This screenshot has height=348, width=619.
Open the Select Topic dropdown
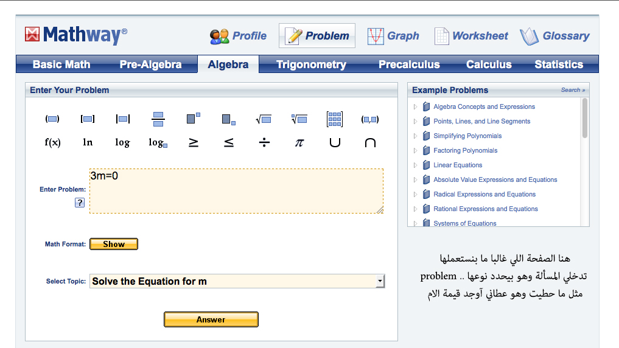tap(237, 281)
